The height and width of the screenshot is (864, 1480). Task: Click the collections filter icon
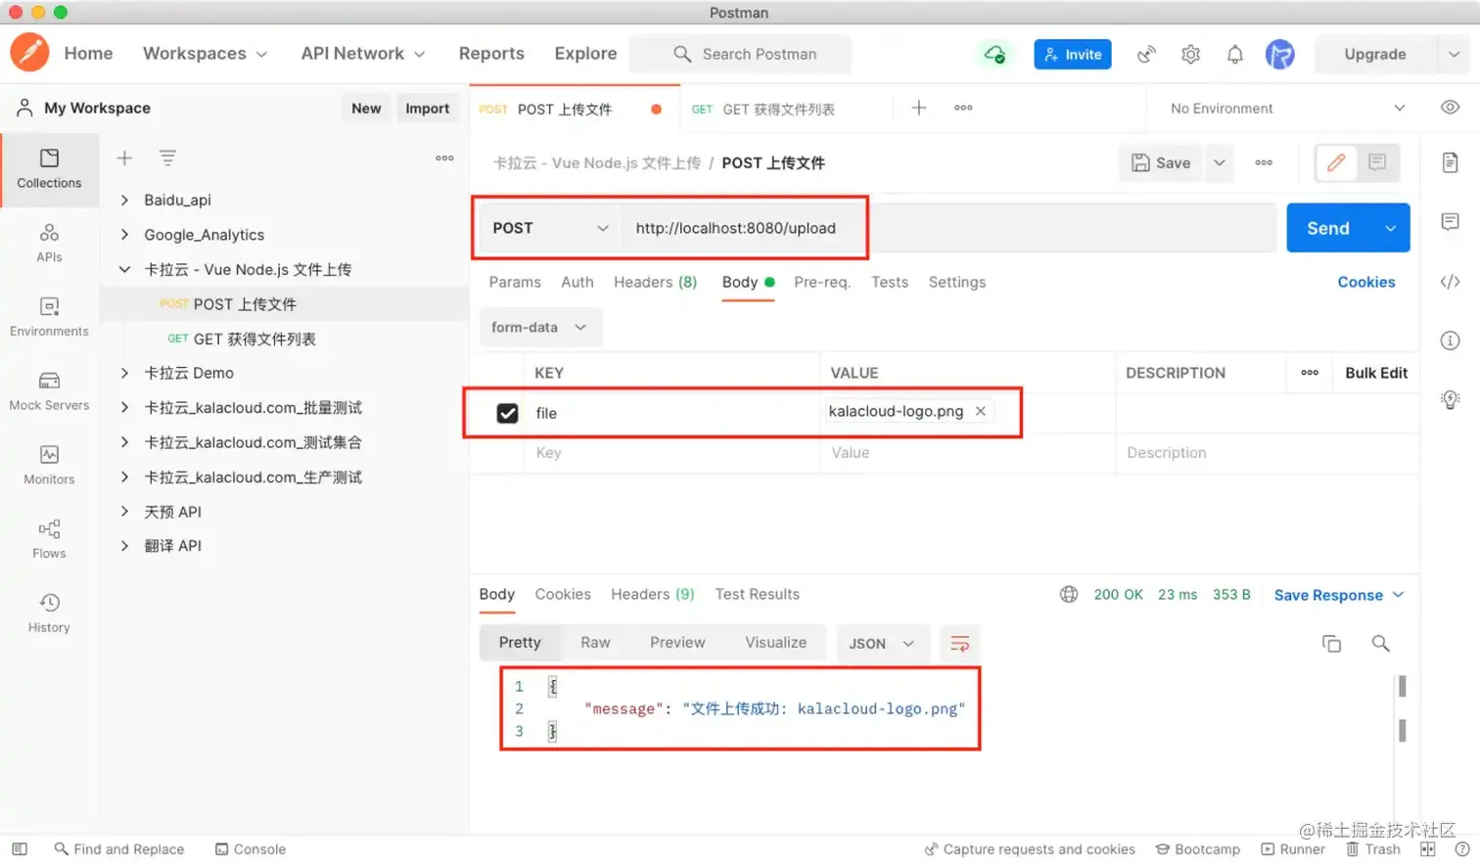click(167, 158)
